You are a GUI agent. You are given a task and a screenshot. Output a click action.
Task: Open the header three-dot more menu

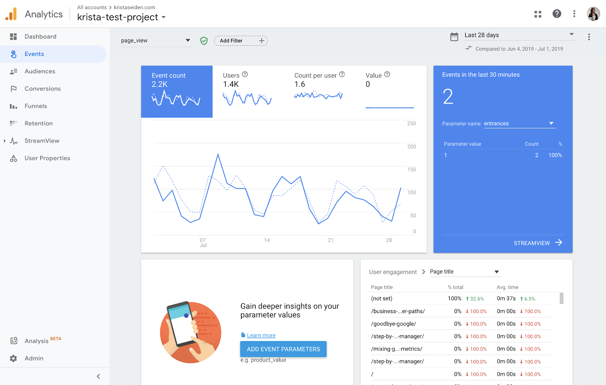coord(574,14)
